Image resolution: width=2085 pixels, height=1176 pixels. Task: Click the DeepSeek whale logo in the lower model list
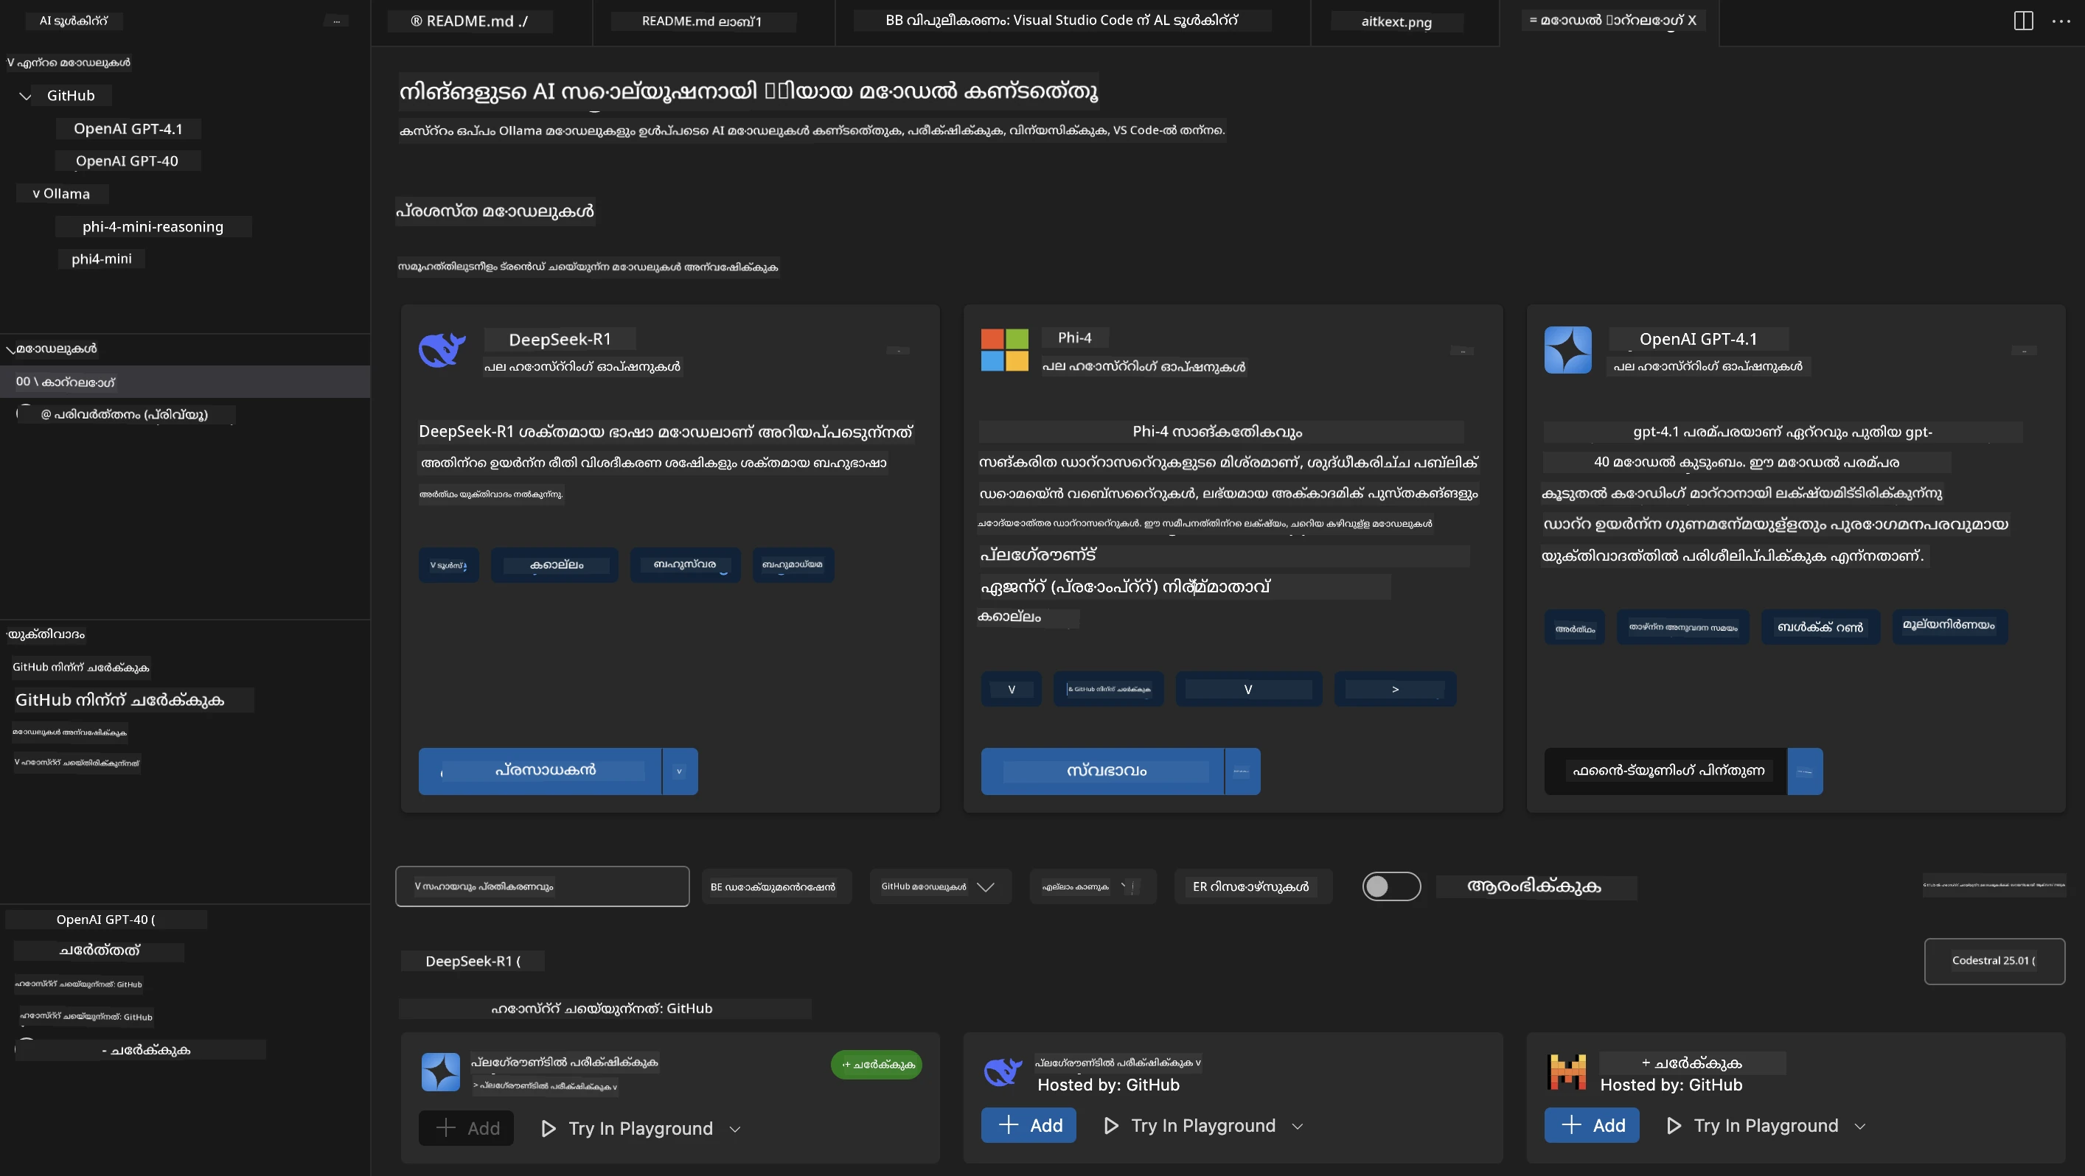click(x=1003, y=1071)
